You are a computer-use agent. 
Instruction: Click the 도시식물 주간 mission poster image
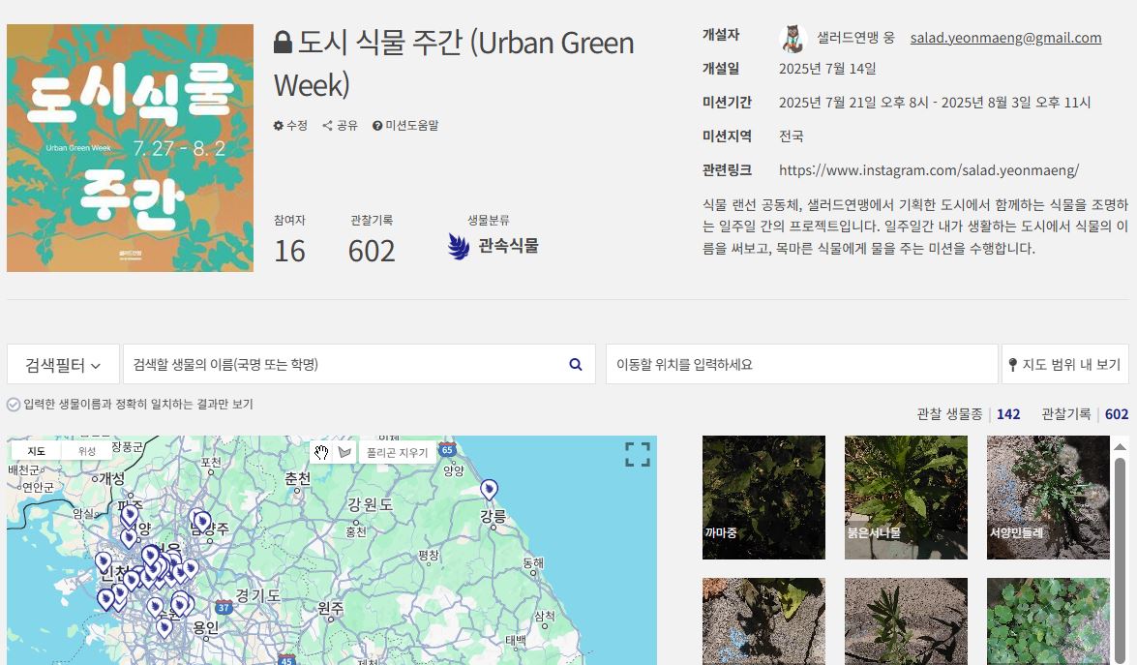[131, 148]
